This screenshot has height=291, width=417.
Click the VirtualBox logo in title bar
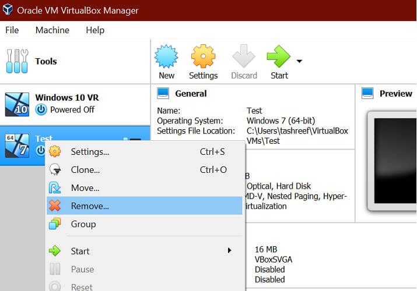[x=8, y=10]
